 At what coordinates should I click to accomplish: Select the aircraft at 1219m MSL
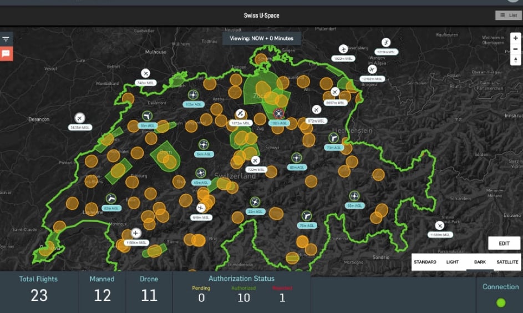[x=386, y=42]
